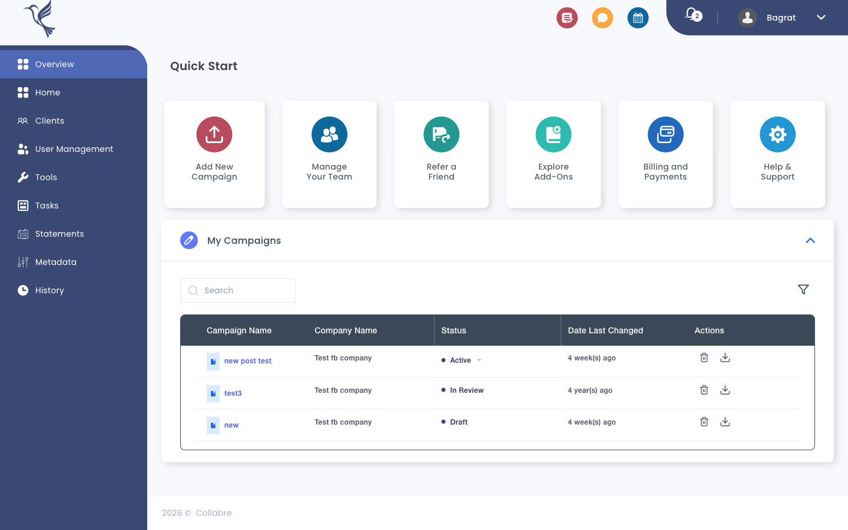Open the calendar icon in the header
Viewport: 848px width, 530px height.
click(638, 18)
